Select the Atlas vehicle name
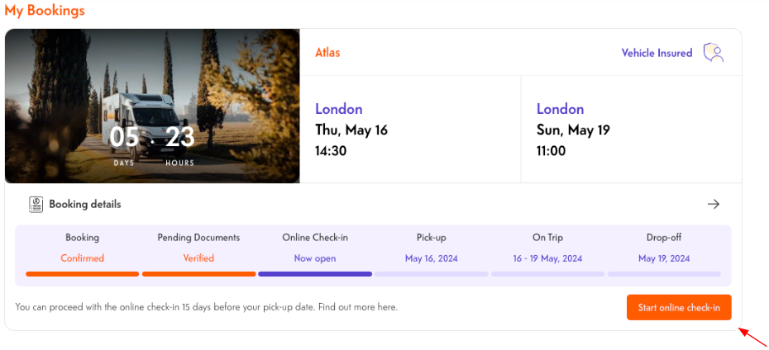Image resolution: width=769 pixels, height=350 pixels. click(327, 53)
